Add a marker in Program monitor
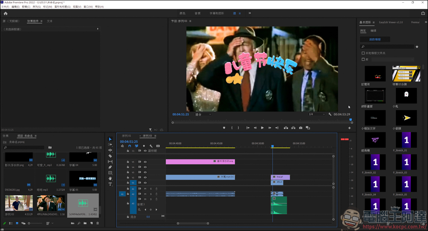Screen dimensions: 428x231 [x=224, y=128]
